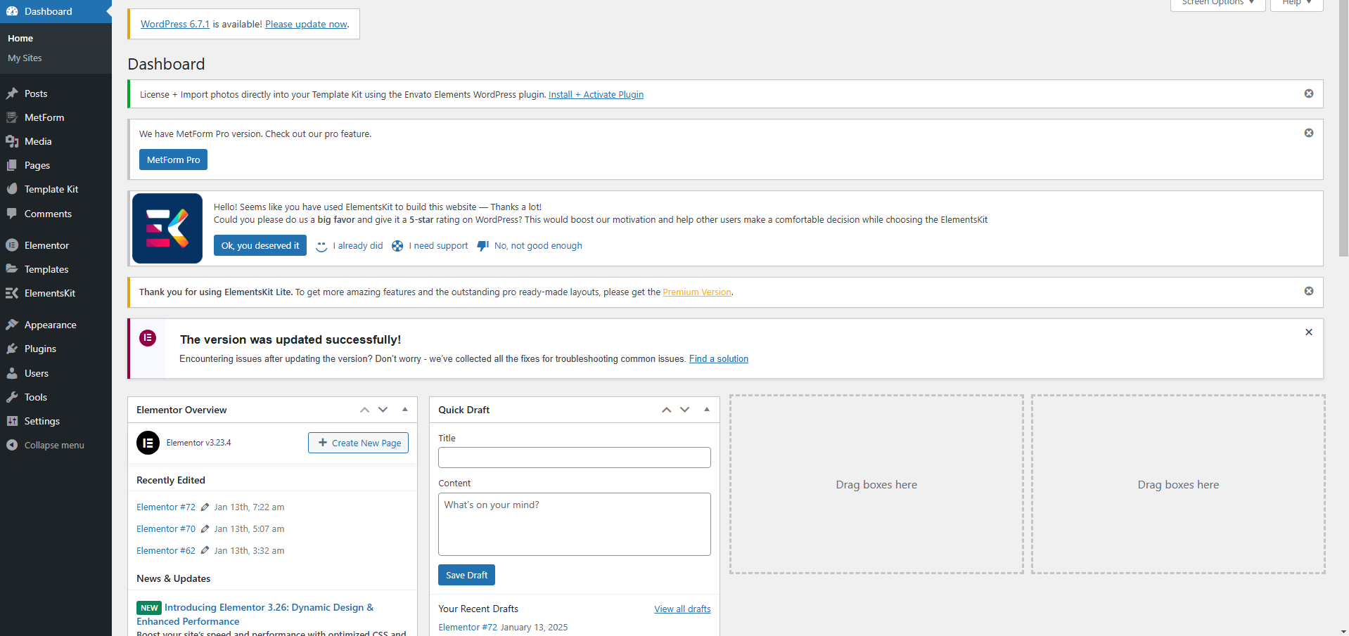Click the page's vertical scrollbar
The image size is (1349, 636).
(x=1343, y=141)
